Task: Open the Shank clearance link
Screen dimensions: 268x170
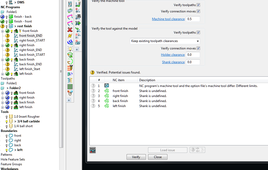Action: [173, 62]
